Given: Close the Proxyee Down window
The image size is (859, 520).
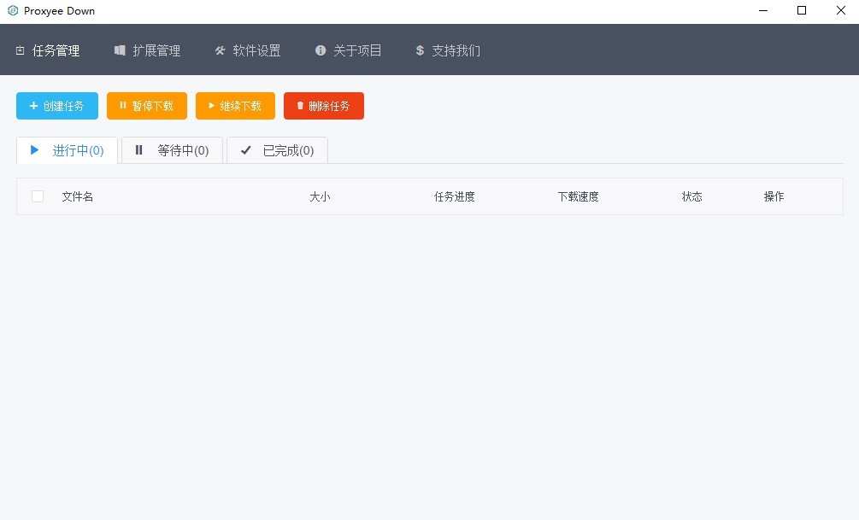Looking at the screenshot, I should tap(840, 10).
